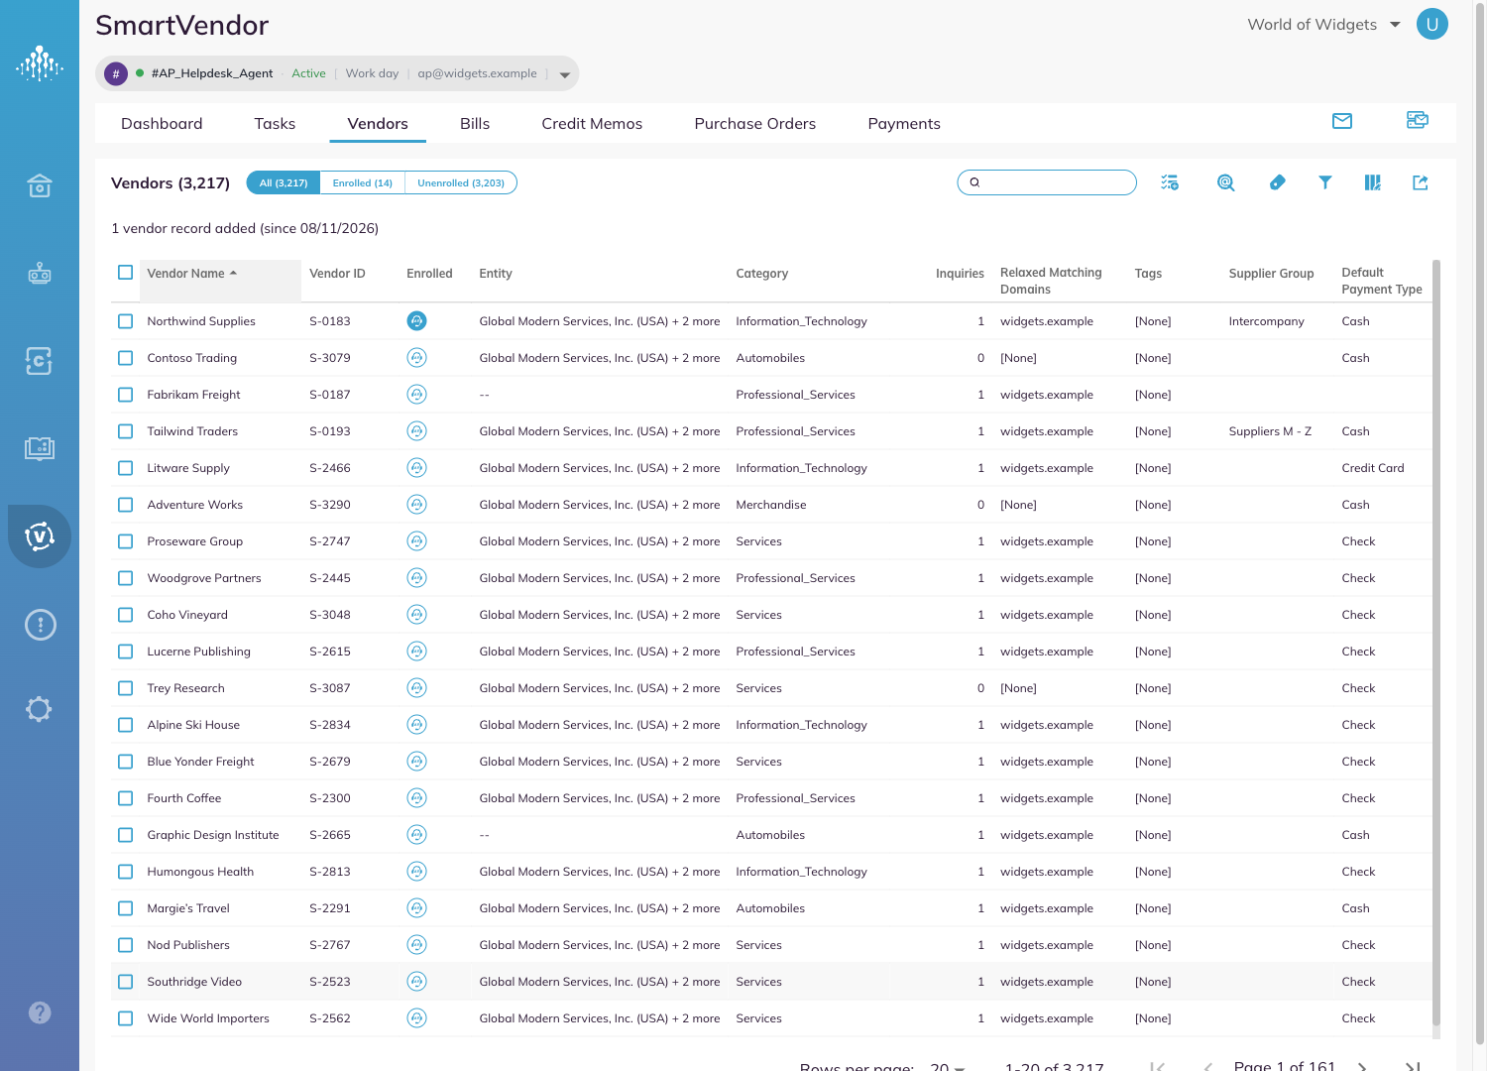Open the filter funnel icon

[1325, 182]
